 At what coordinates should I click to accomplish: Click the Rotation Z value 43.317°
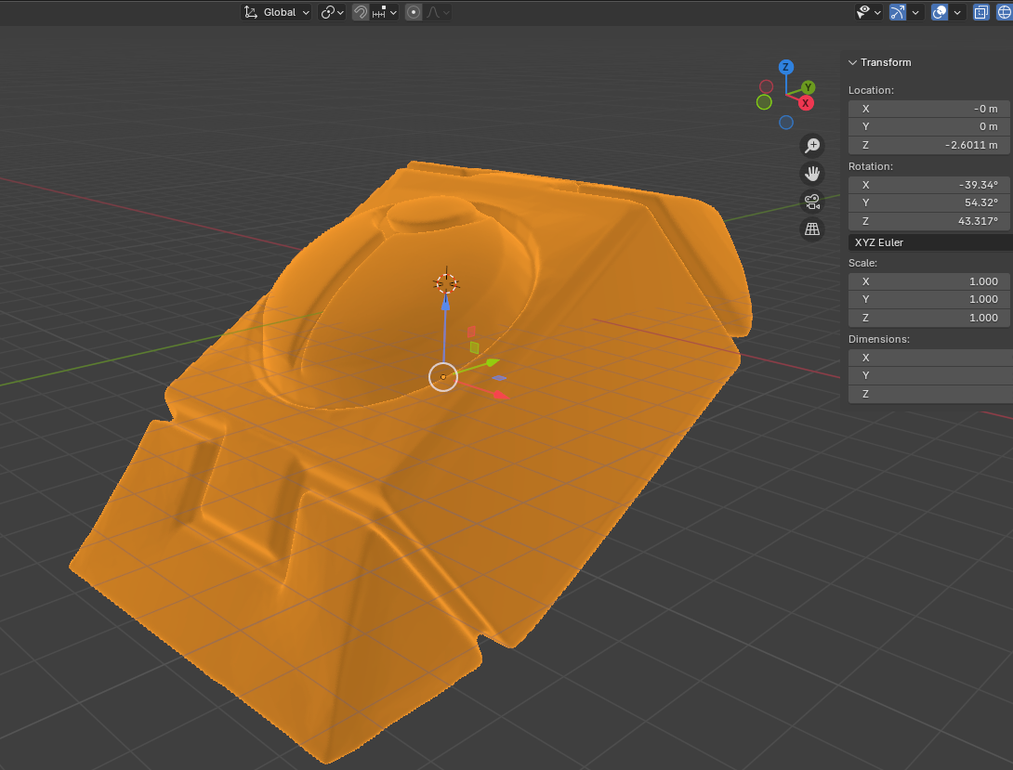(978, 221)
